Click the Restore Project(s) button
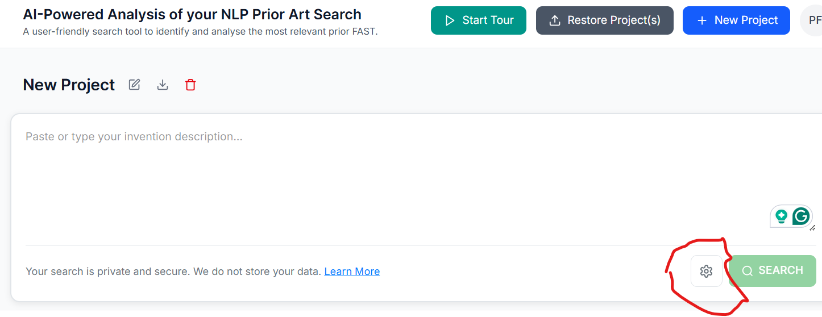The image size is (822, 317). tap(605, 20)
